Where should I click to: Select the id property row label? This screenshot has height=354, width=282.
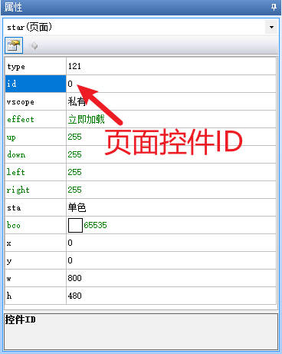(35, 84)
